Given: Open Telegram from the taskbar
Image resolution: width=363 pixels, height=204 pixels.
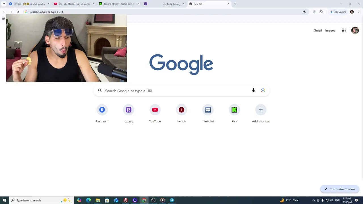Looking at the screenshot, I should (172, 200).
